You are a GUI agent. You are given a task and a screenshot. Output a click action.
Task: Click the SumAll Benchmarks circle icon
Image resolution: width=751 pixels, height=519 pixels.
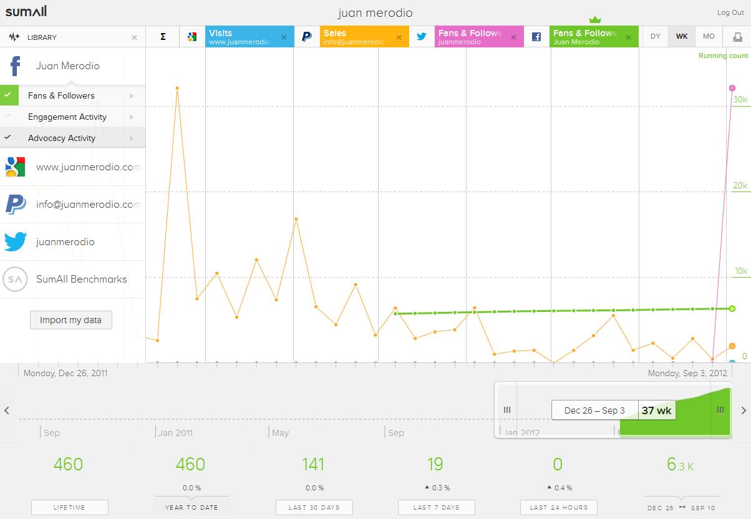(15, 279)
